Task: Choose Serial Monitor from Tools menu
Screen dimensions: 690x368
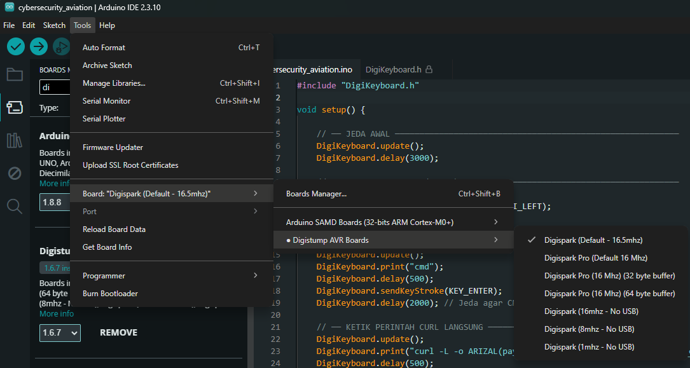Action: 172,100
